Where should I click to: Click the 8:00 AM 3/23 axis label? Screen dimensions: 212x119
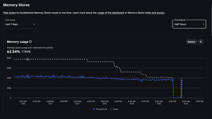click(x=104, y=102)
